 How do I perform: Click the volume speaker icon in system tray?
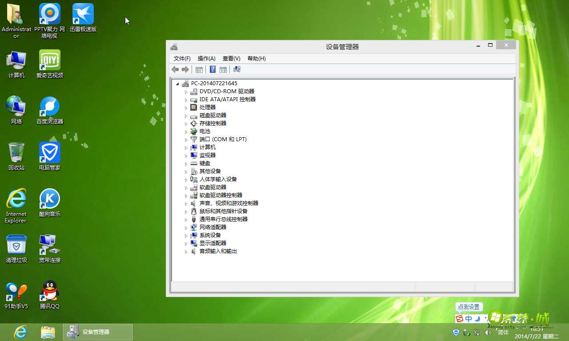point(488,332)
